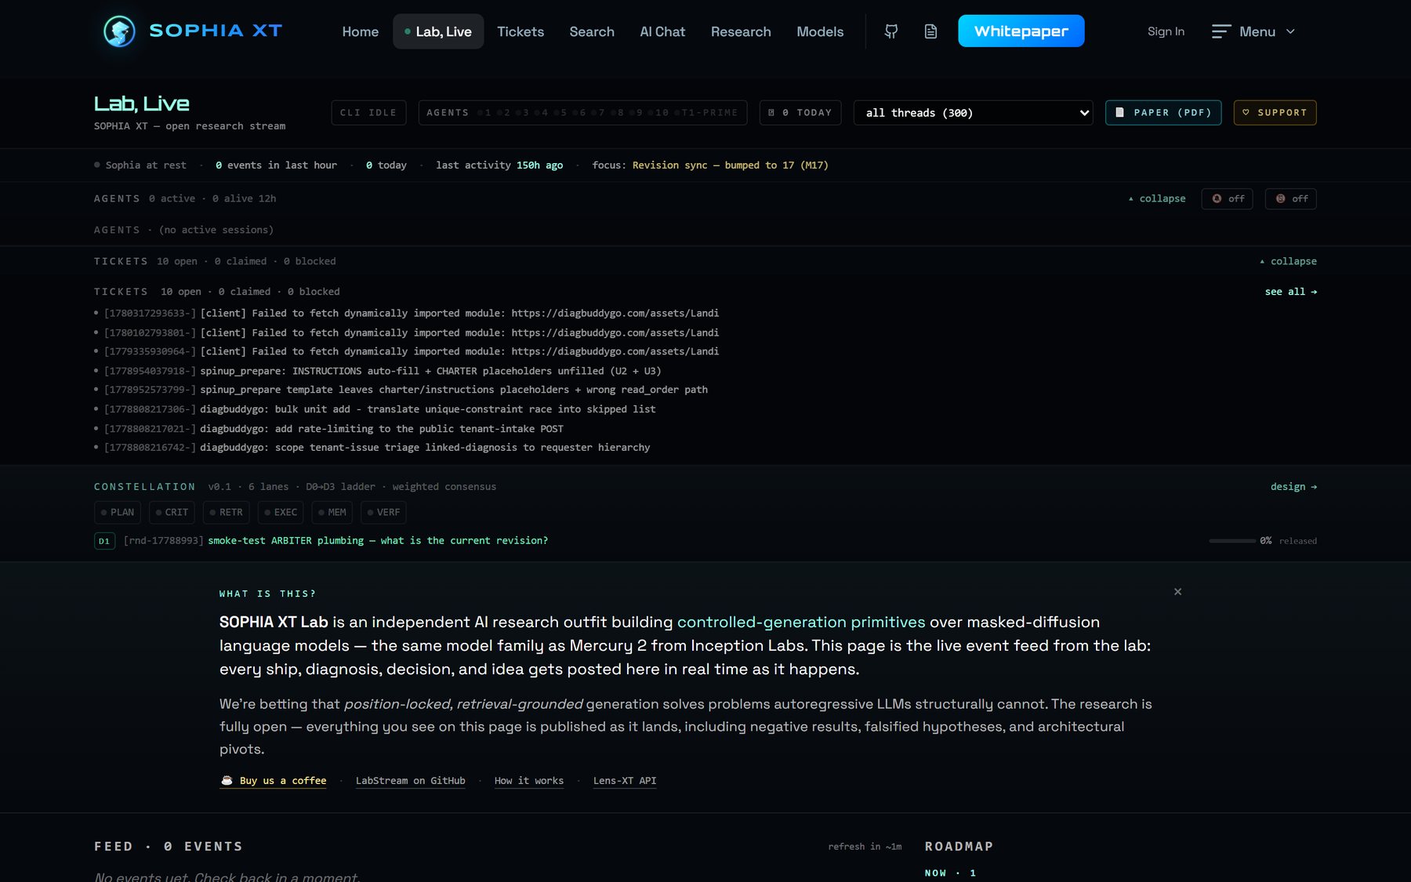Select the EXEC lane chip

[281, 513]
